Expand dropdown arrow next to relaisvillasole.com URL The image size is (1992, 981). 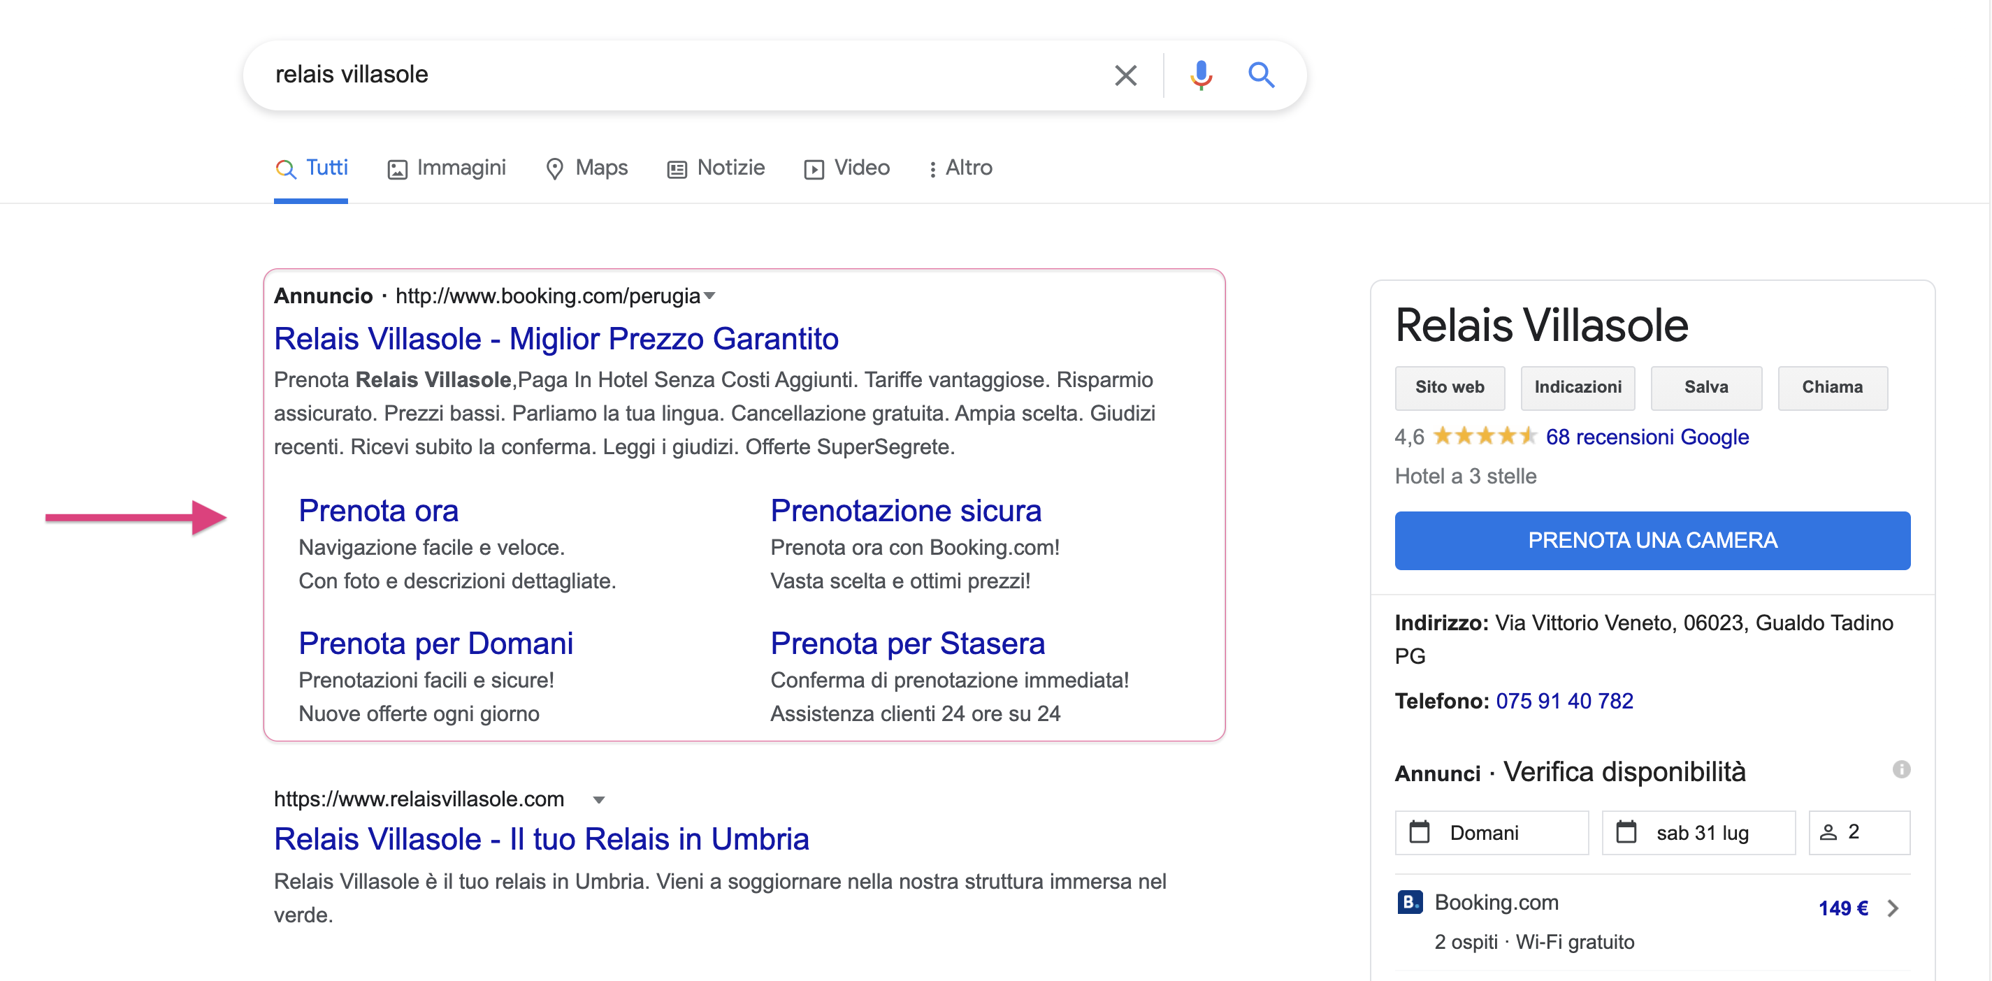tap(598, 799)
